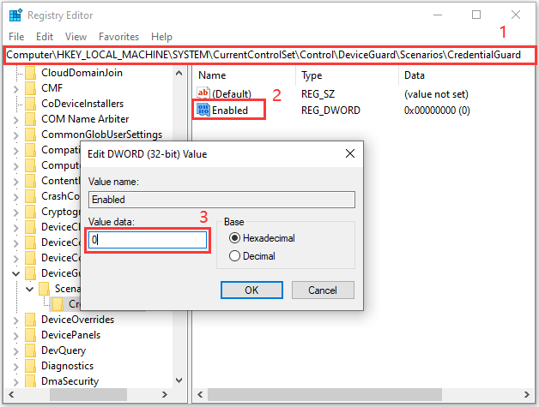Screen dimensions: 539x407
Task: Cancel the Edit DWORD dialog
Action: tap(323, 290)
